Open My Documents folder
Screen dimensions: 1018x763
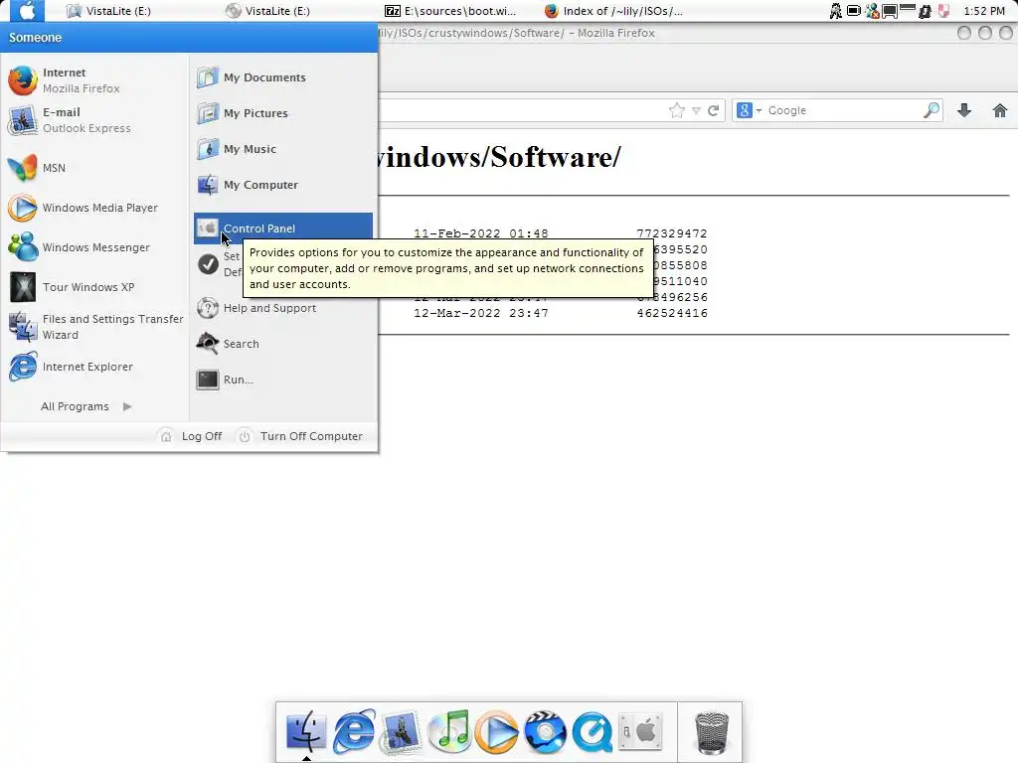tap(252, 77)
